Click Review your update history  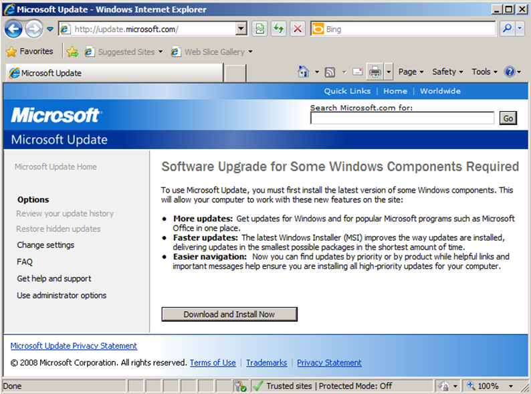pyautogui.click(x=65, y=213)
